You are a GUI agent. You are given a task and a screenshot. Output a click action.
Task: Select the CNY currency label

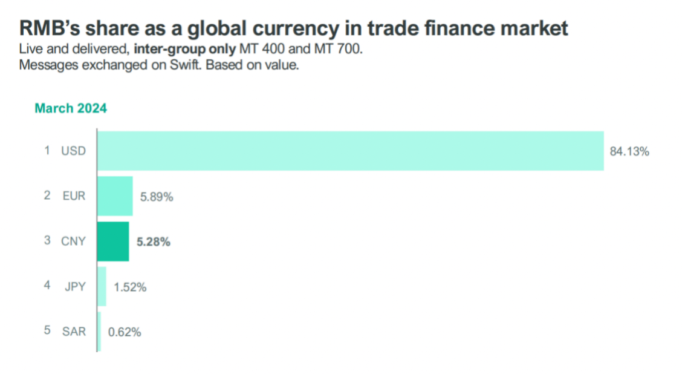(x=73, y=241)
